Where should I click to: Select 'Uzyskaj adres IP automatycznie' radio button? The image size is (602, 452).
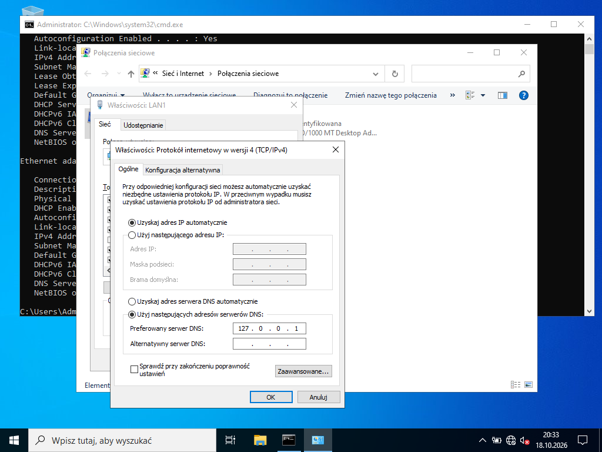[x=132, y=222]
